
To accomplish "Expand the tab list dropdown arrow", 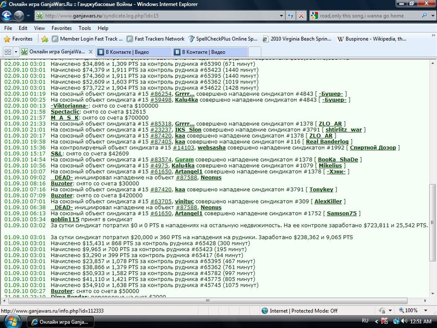I will [16, 52].
